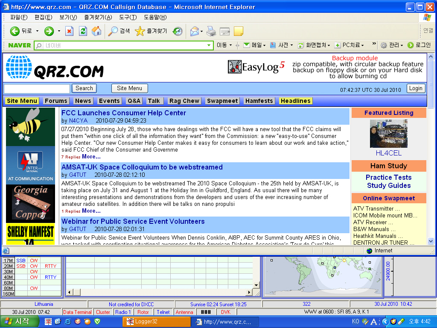
Task: Open the browsing history clock icon
Action: click(x=178, y=31)
